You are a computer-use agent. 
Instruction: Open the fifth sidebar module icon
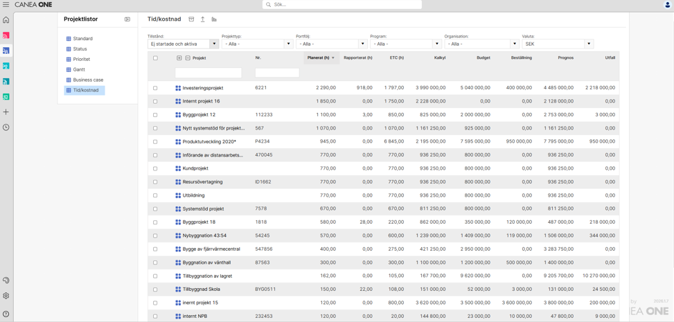[x=6, y=81]
